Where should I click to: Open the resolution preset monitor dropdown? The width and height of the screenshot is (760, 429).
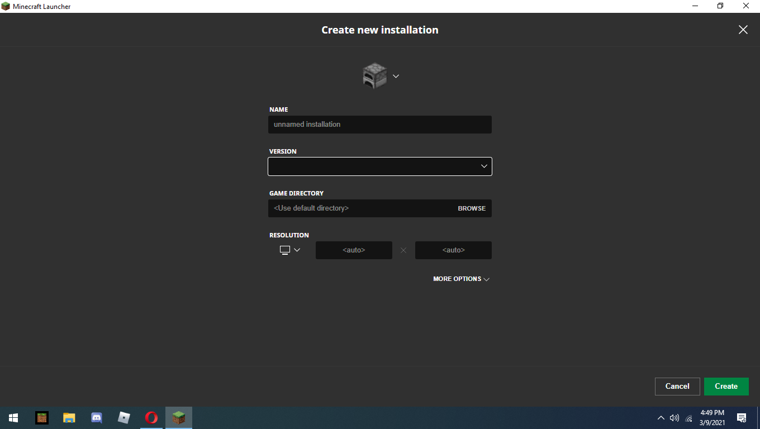tap(290, 250)
